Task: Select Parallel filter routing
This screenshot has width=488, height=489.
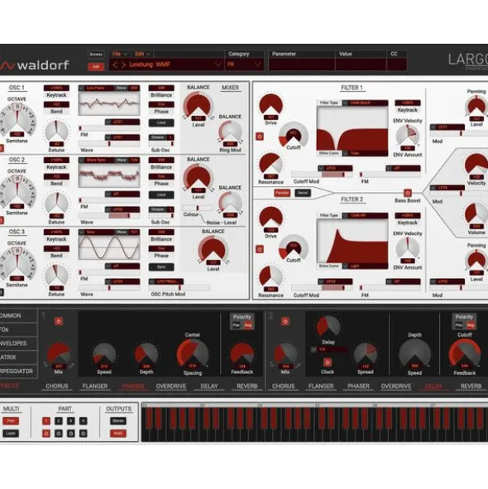Action: tap(282, 193)
